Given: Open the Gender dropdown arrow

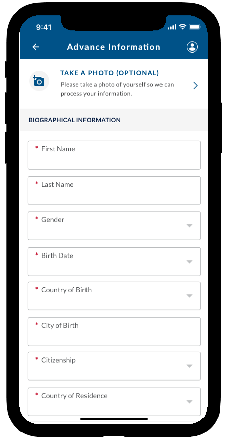Looking at the screenshot, I should tap(189, 226).
